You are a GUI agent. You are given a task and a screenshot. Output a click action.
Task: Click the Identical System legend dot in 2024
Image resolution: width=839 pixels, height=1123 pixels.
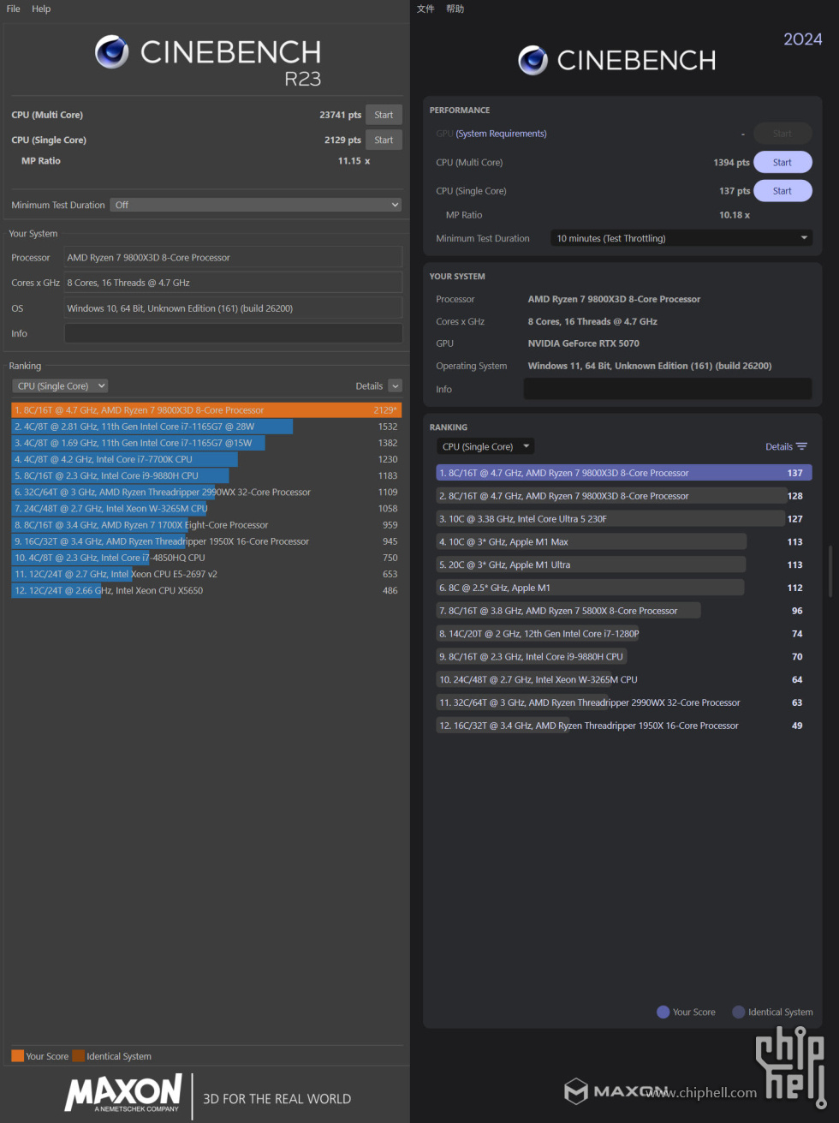pyautogui.click(x=738, y=1012)
